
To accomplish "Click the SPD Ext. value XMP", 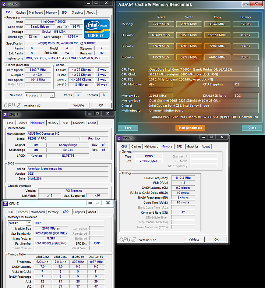I will click(x=97, y=243).
